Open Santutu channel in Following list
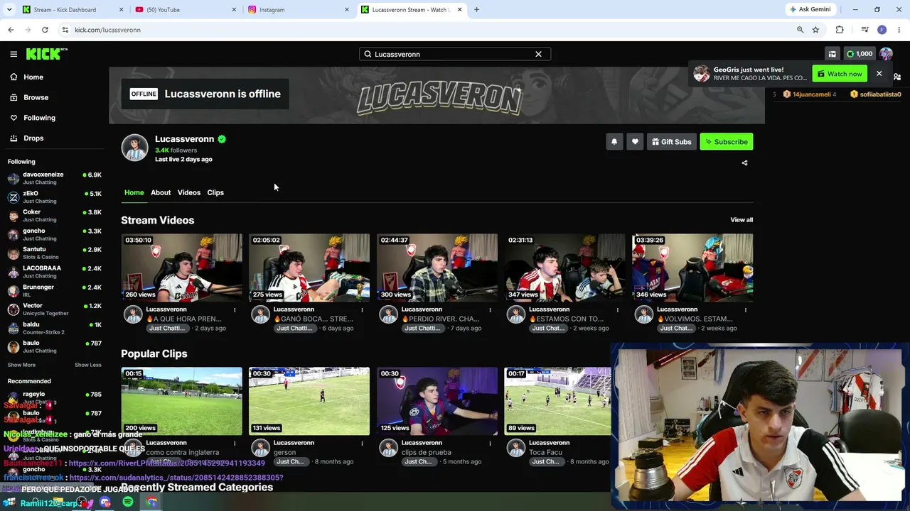Image resolution: width=910 pixels, height=511 pixels. 54,253
